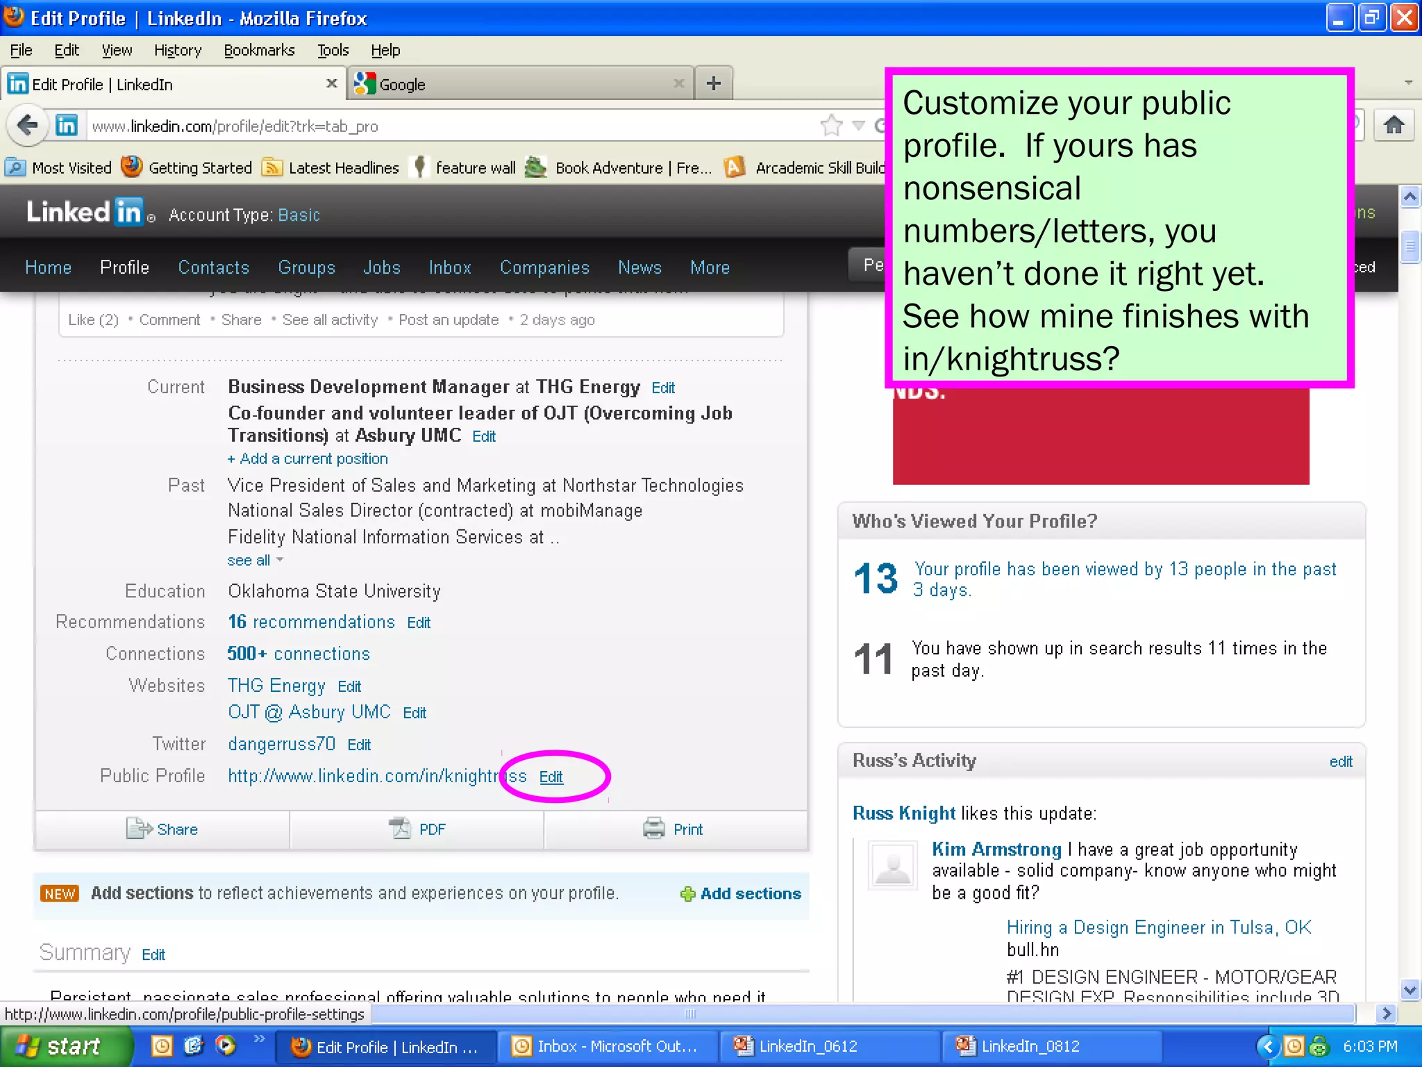
Task: Click the green Add sections plus icon
Action: pyautogui.click(x=687, y=894)
